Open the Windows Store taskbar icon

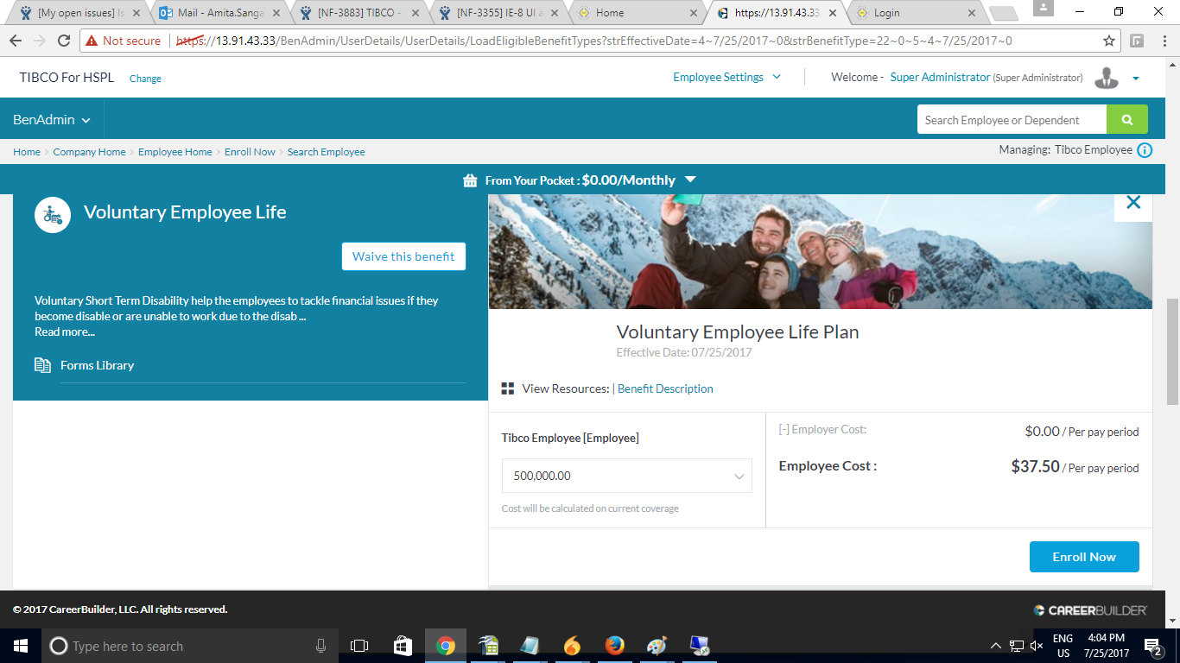[403, 646]
